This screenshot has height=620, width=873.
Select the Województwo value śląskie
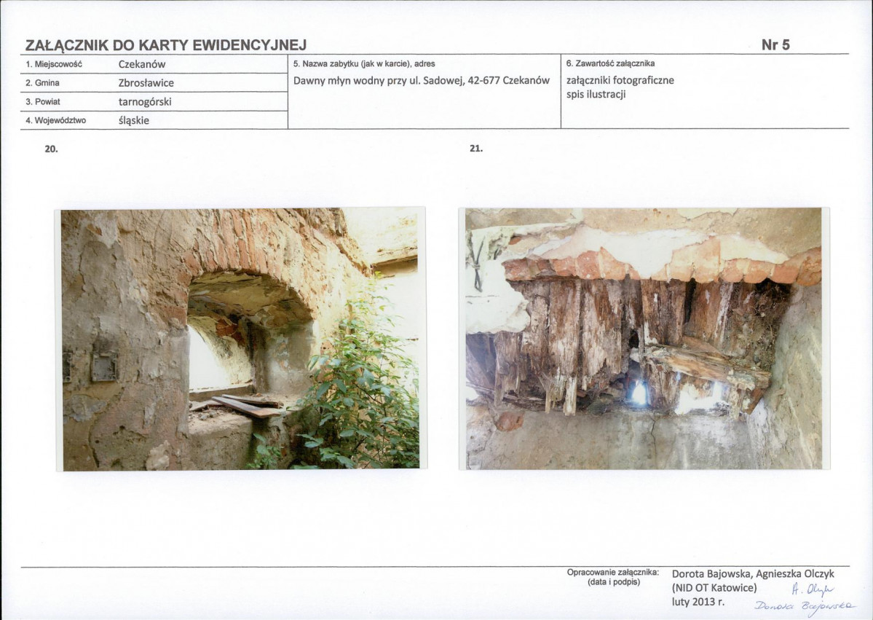(134, 120)
